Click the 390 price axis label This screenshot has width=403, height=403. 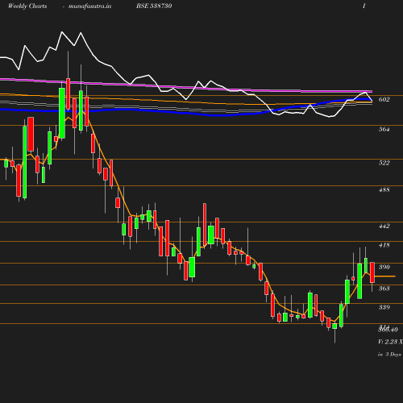(x=384, y=267)
